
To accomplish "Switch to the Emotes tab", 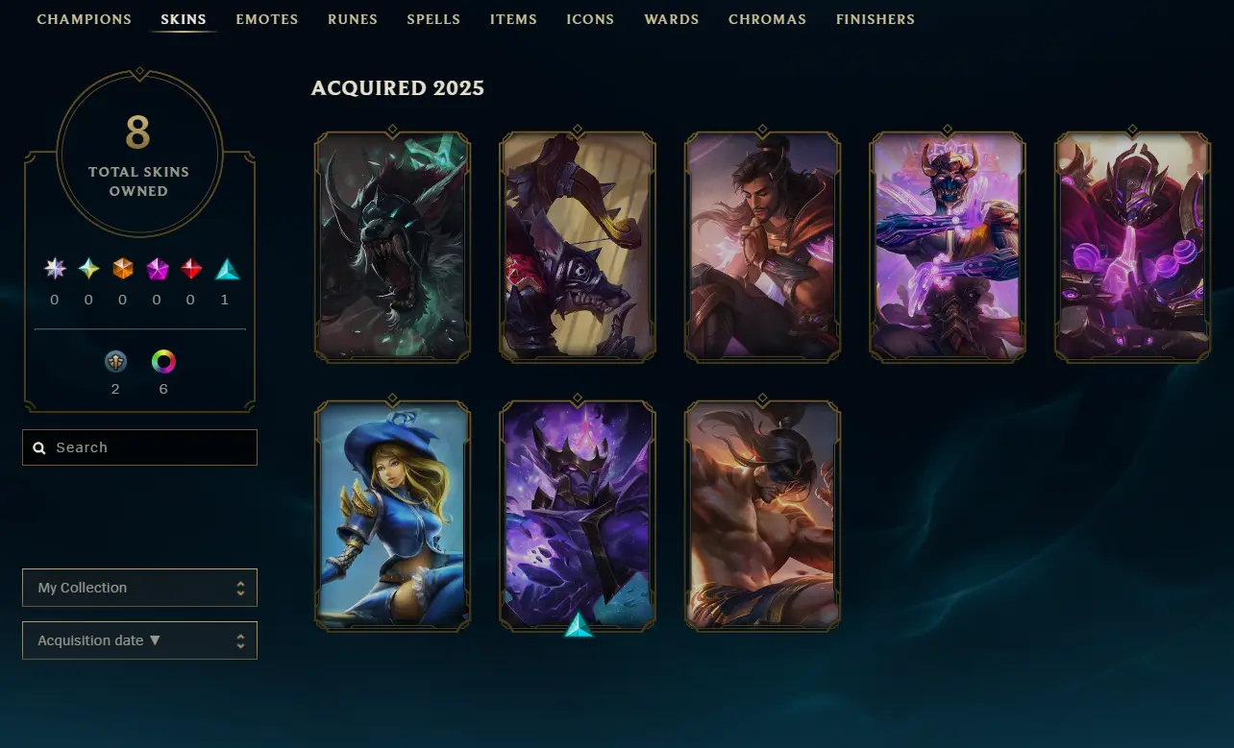I will pyautogui.click(x=267, y=19).
